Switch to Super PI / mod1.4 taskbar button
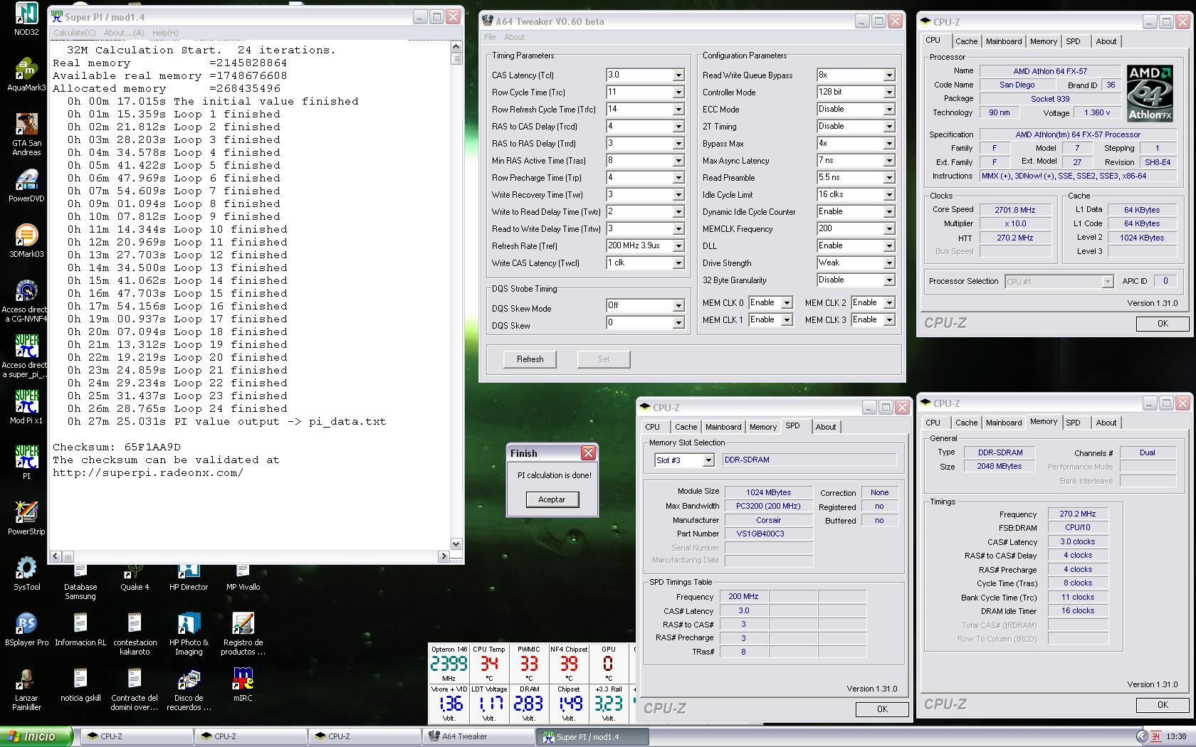Viewport: 1196px width, 747px height. point(592,737)
